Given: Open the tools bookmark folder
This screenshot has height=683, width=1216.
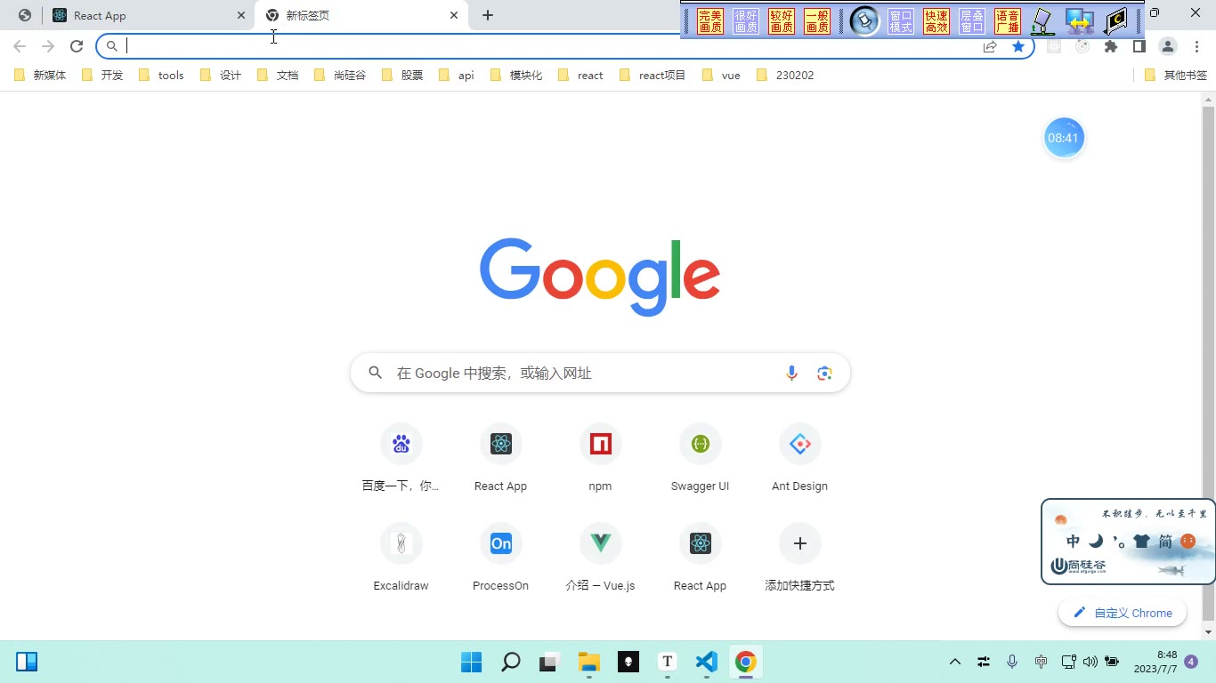Looking at the screenshot, I should (161, 76).
